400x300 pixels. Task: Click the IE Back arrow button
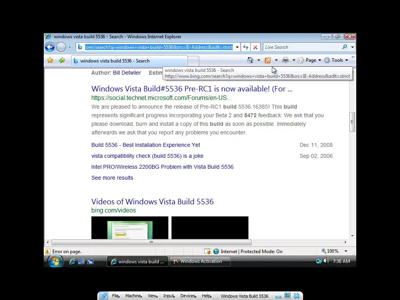tap(50, 47)
